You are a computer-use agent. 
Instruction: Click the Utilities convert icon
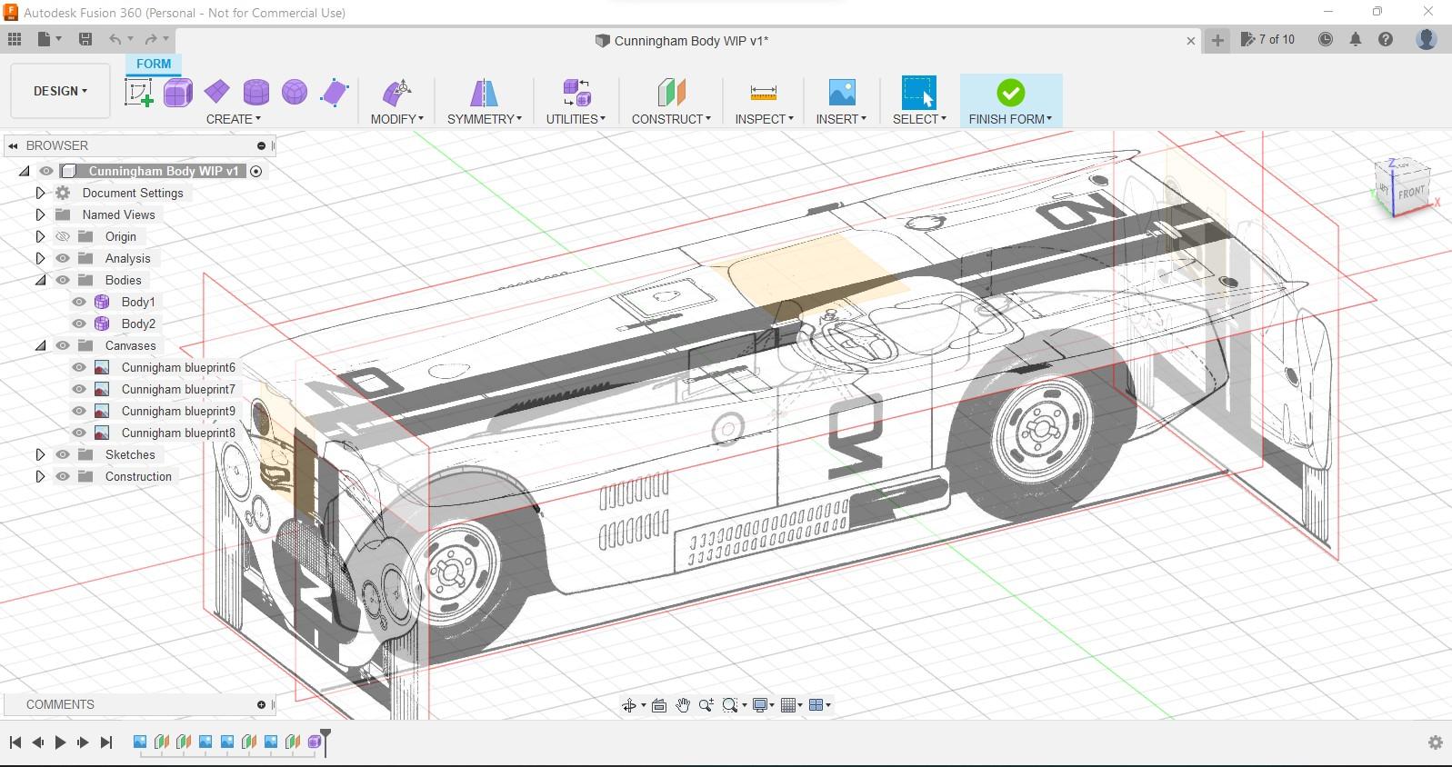[576, 92]
